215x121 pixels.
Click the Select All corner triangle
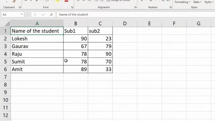[7, 23]
